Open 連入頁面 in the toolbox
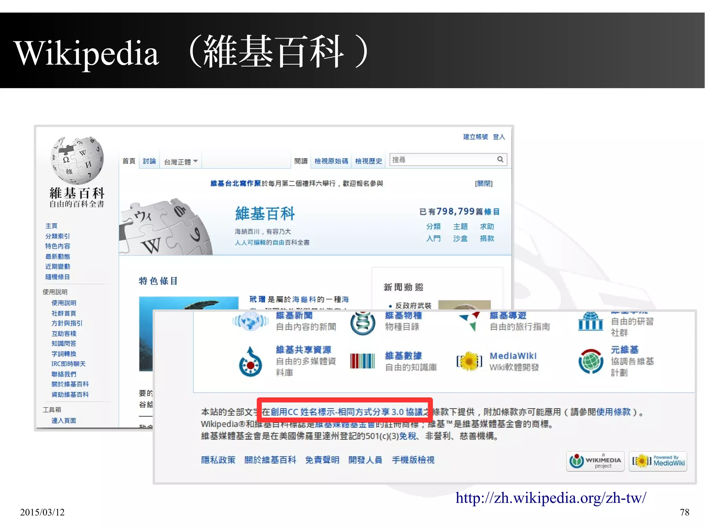Viewport: 705px width, 528px height. pos(64,421)
